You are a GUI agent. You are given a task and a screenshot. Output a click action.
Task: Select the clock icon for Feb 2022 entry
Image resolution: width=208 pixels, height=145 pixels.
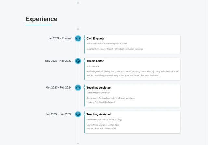(x=78, y=114)
